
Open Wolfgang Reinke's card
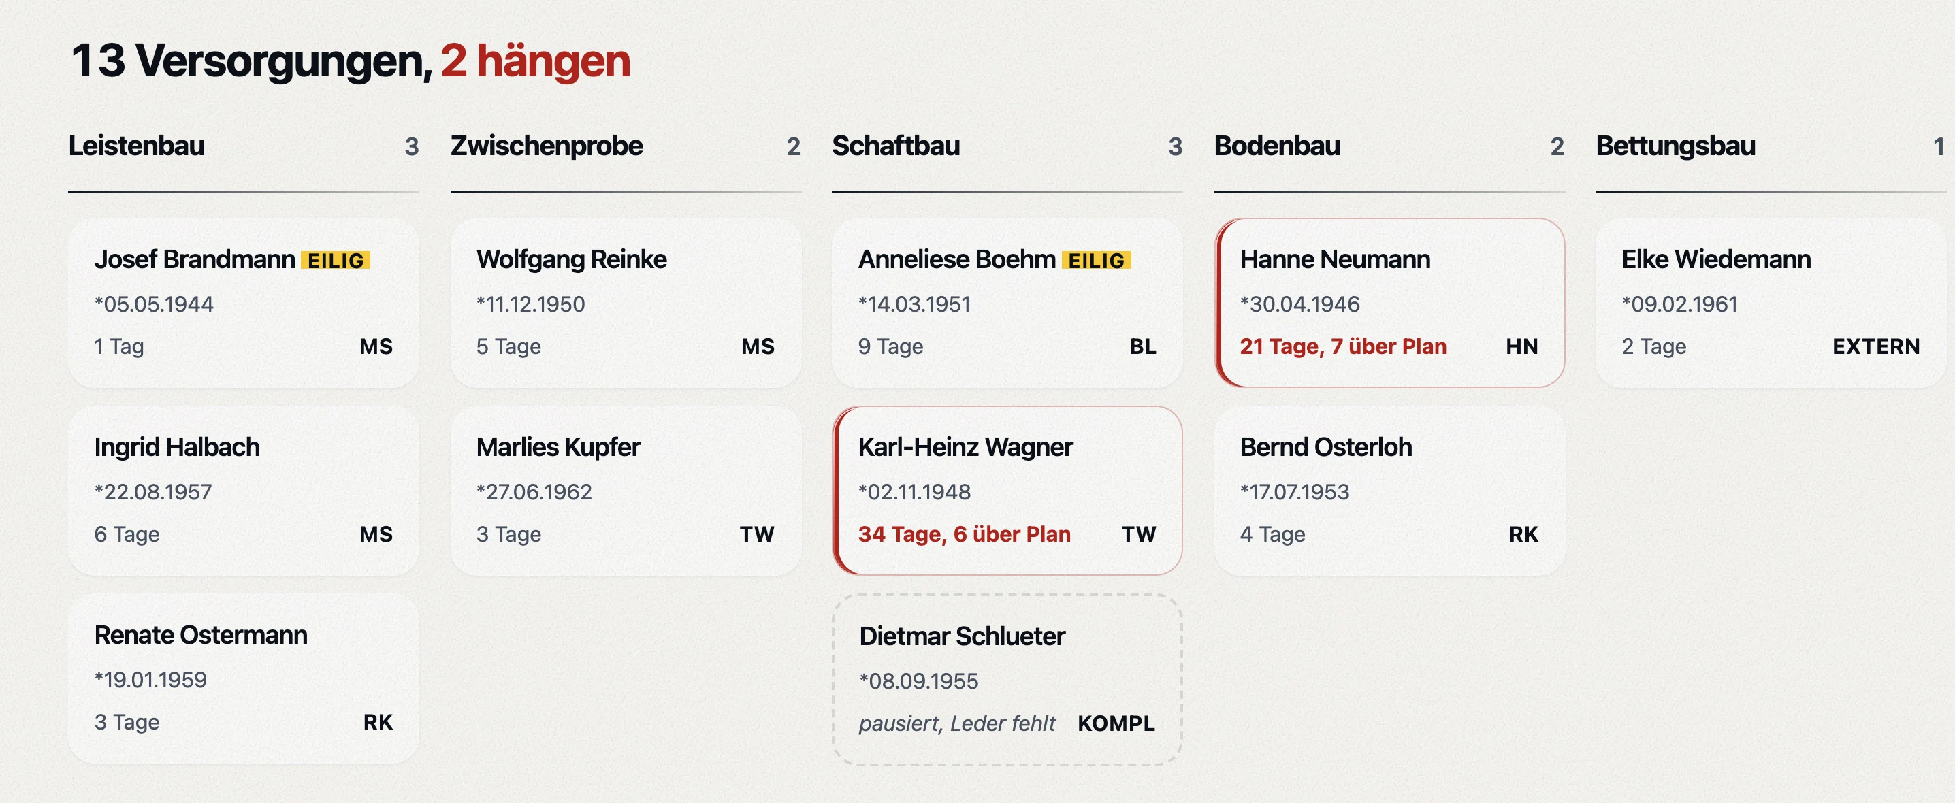[x=626, y=303]
